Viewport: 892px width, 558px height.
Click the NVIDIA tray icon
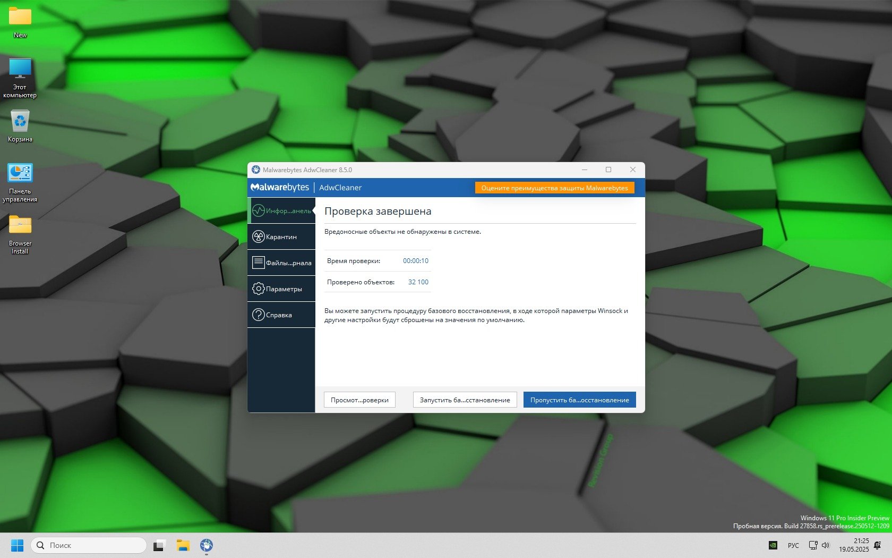774,545
